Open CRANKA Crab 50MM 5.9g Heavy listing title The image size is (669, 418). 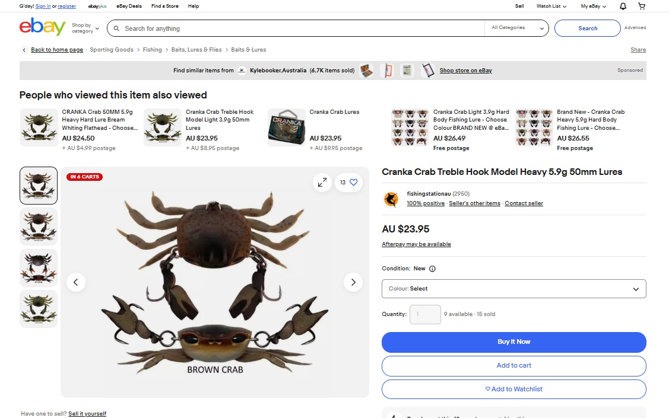tap(99, 120)
